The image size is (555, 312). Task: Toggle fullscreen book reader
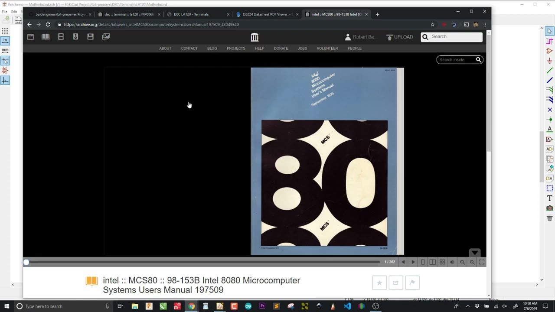(x=482, y=262)
